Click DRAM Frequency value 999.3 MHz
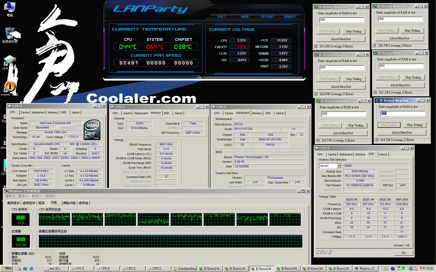The width and height of the screenshot is (436, 272). pos(166,144)
